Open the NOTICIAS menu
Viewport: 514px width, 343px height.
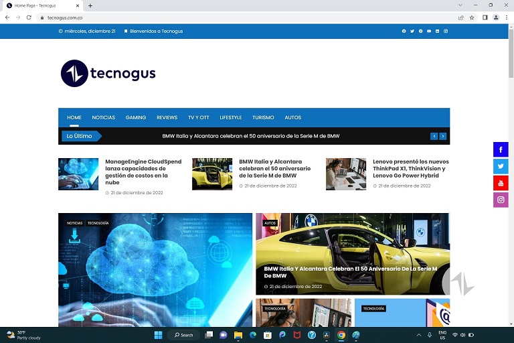coord(104,117)
